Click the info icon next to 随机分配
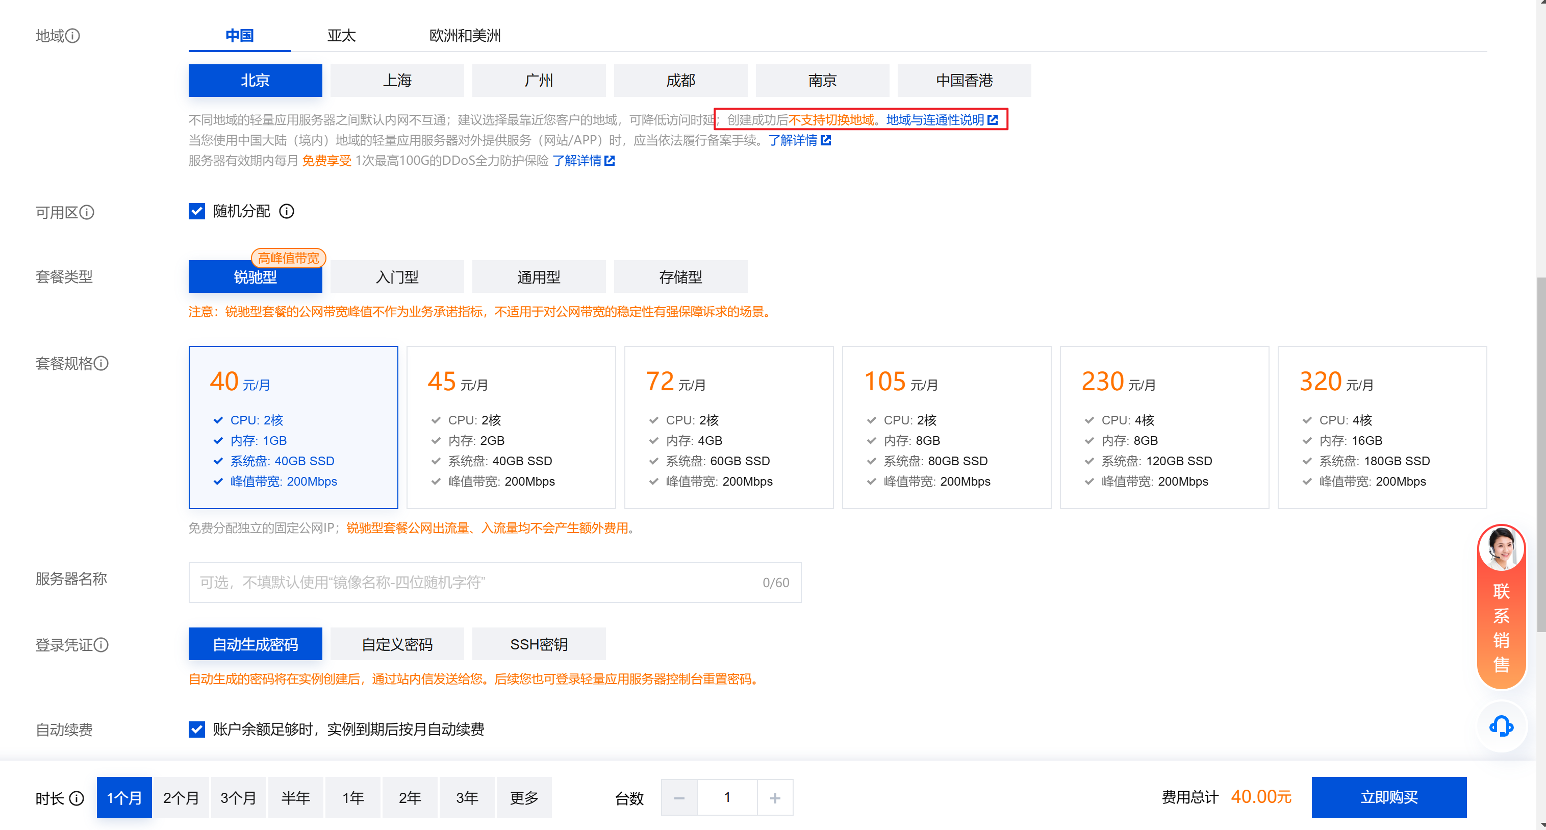 pos(287,211)
